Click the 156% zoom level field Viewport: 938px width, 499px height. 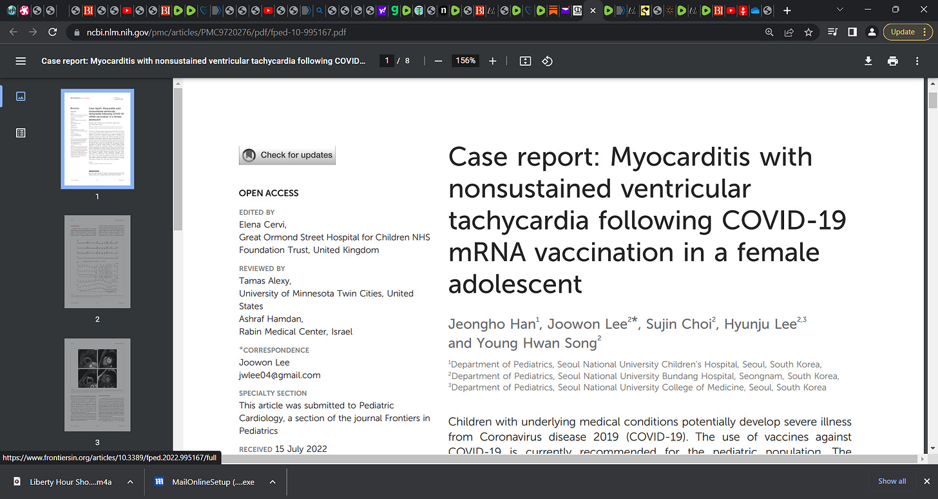[465, 61]
